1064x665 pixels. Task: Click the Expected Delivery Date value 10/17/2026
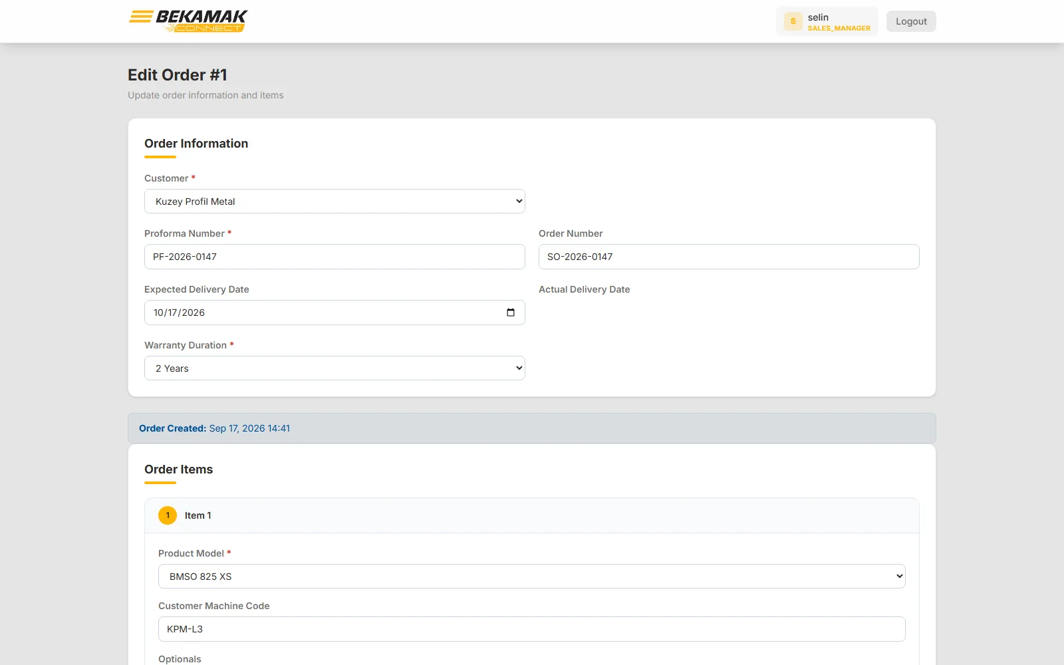click(x=180, y=313)
